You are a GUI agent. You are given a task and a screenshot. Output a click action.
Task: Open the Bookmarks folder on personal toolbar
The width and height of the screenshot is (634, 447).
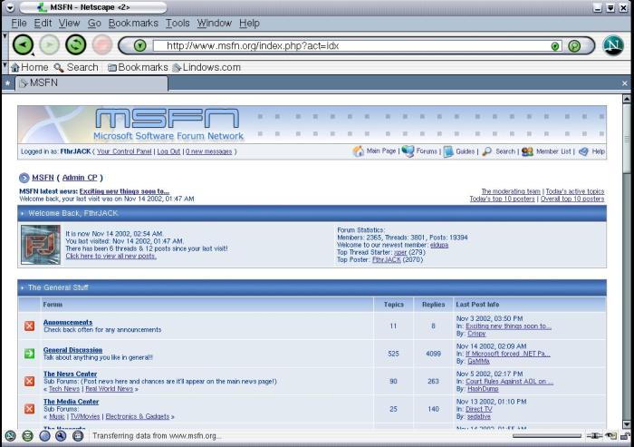138,67
